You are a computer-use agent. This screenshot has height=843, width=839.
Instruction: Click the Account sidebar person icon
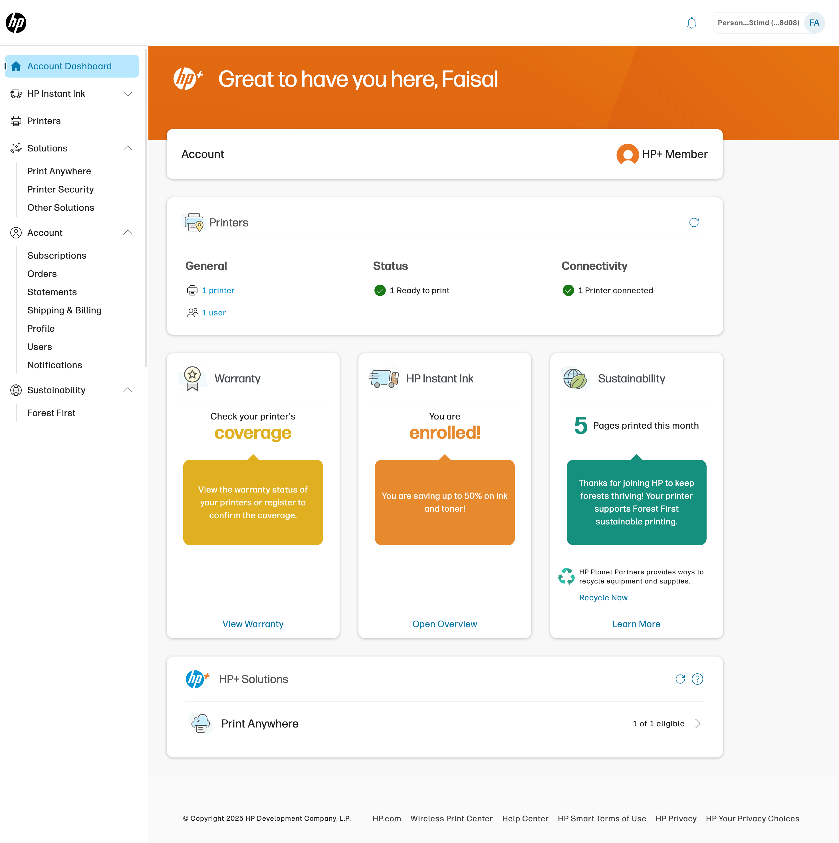tap(16, 233)
